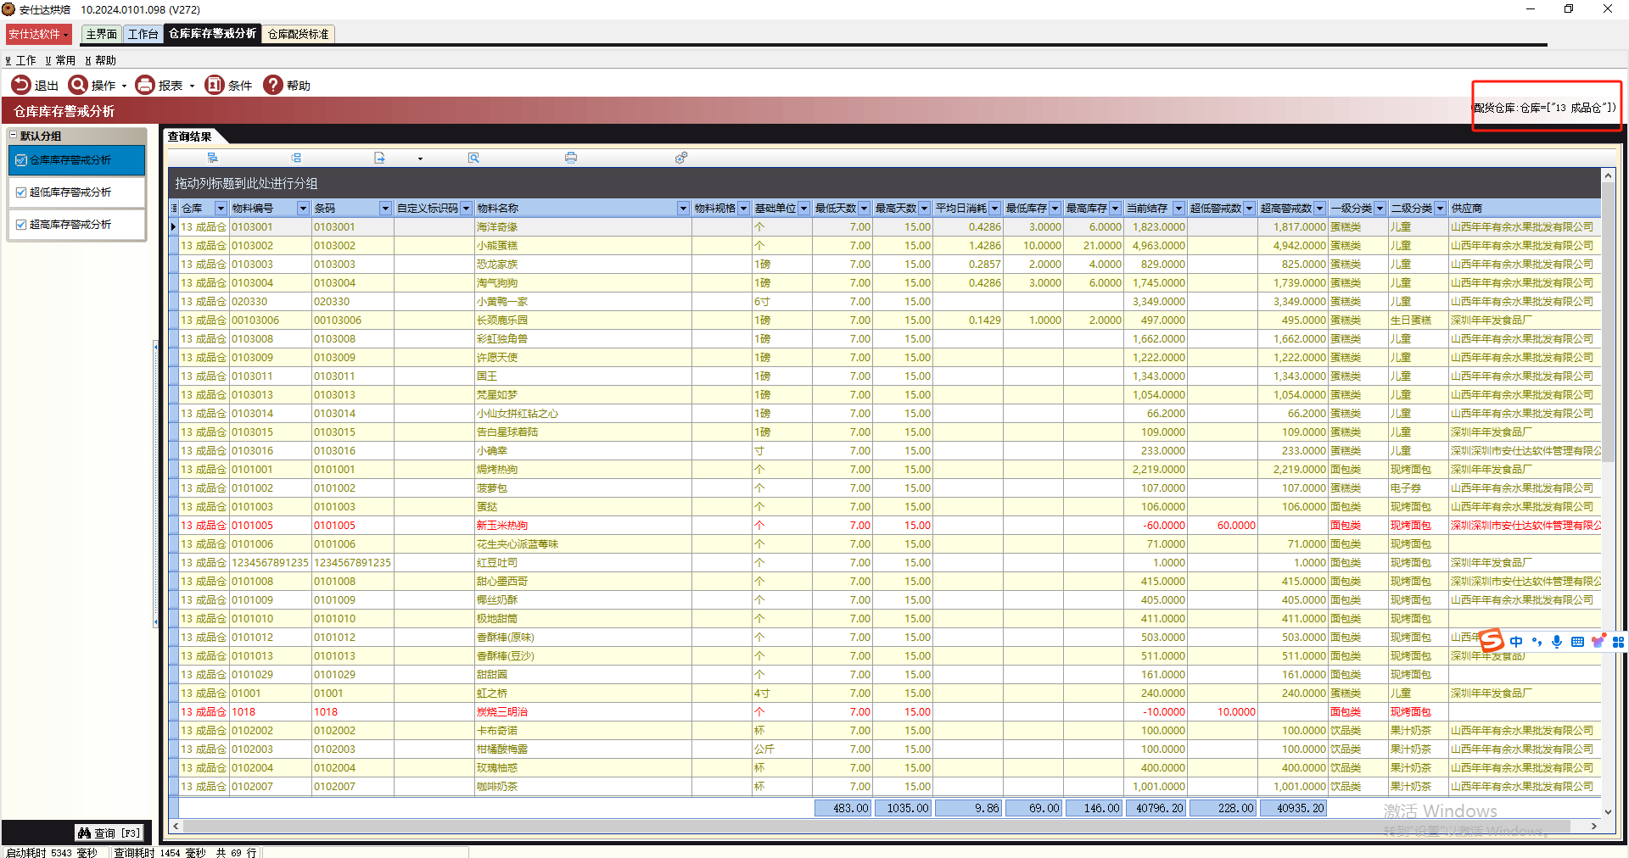The height and width of the screenshot is (858, 1629).
Task: Click the 超高警戒数 column header
Action: point(1292,209)
